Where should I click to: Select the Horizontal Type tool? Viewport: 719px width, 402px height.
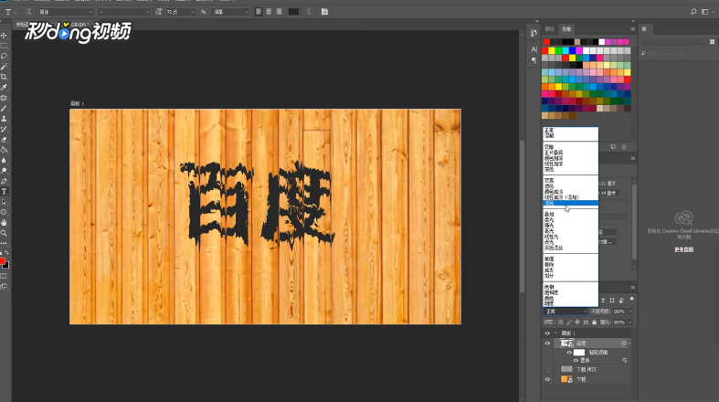pos(5,192)
